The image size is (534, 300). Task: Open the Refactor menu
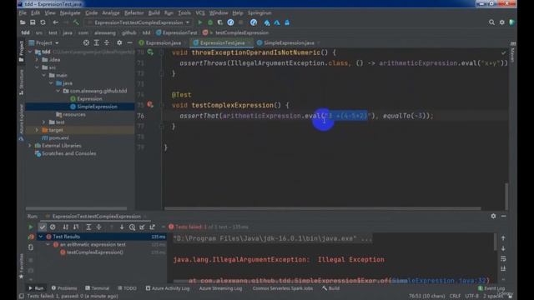(133, 13)
